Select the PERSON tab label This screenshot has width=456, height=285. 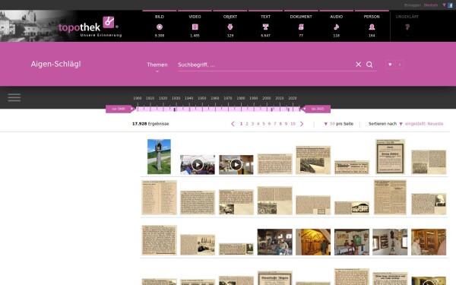pyautogui.click(x=372, y=17)
